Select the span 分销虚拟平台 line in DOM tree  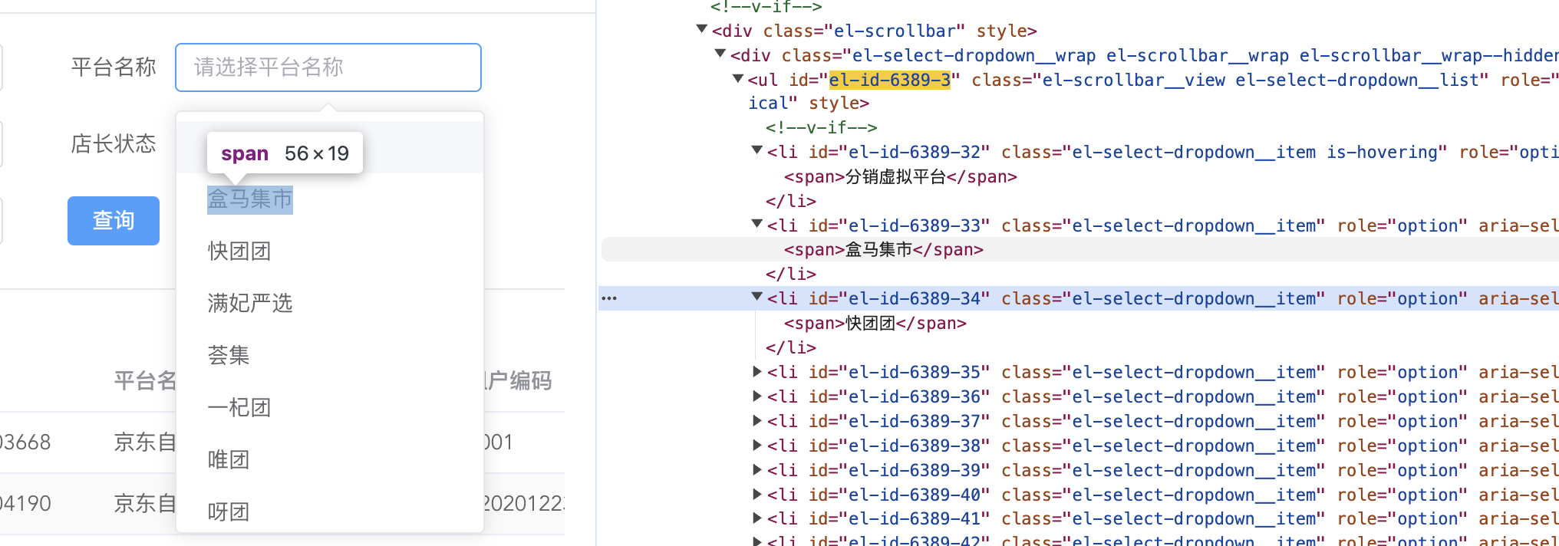pos(900,177)
